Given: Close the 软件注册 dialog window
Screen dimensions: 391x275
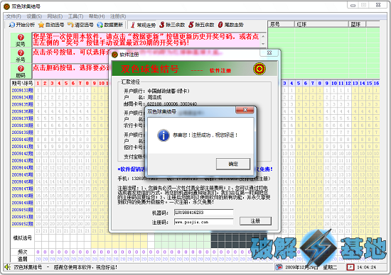Looking at the screenshot, I should (x=269, y=52).
